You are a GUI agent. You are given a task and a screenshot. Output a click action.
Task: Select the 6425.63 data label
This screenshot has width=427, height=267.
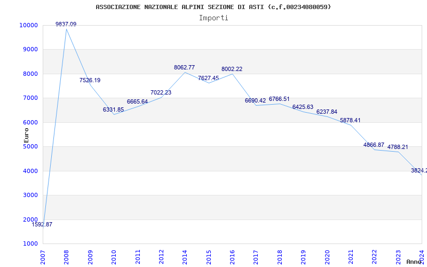(303, 107)
